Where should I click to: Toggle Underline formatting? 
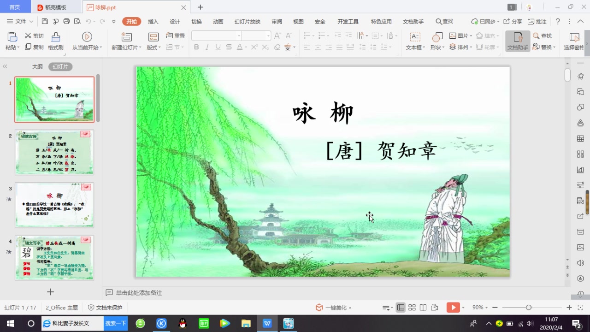click(x=218, y=47)
